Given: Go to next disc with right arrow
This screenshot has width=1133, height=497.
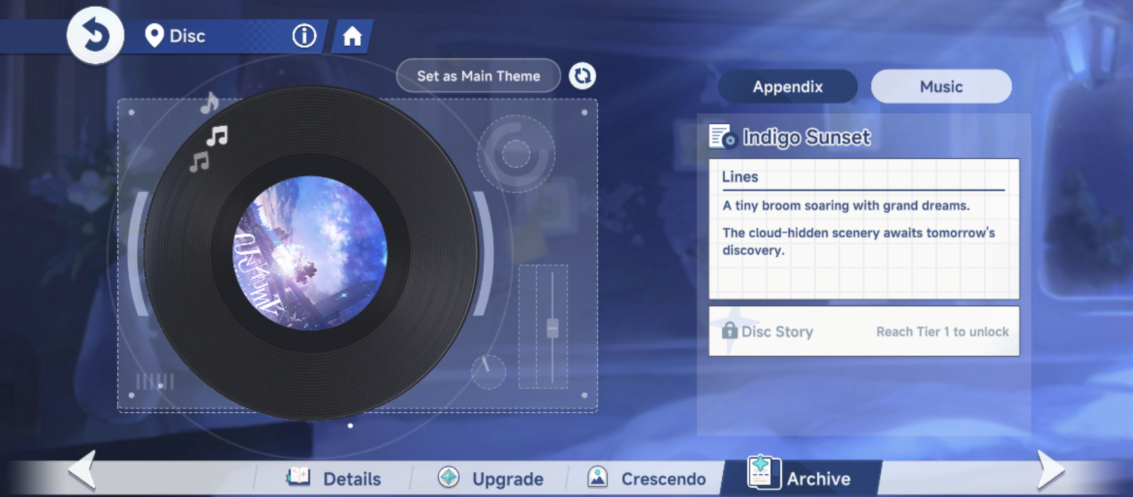Looking at the screenshot, I should pos(1051,470).
